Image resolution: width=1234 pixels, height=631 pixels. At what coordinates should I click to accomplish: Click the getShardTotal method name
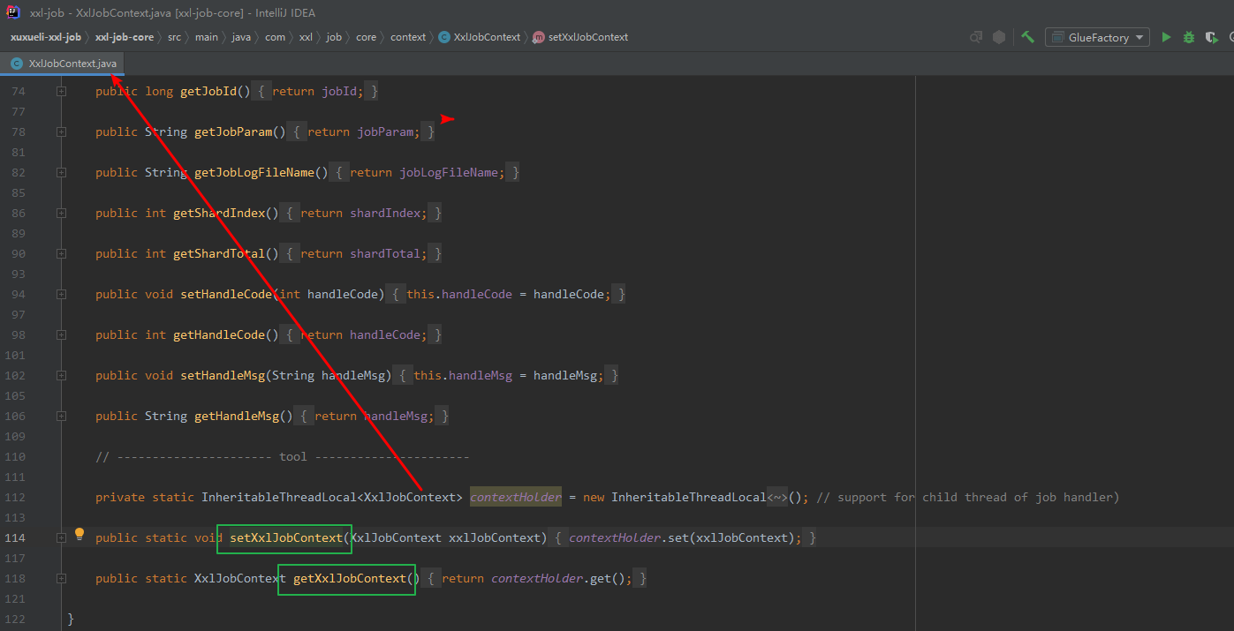pyautogui.click(x=219, y=253)
